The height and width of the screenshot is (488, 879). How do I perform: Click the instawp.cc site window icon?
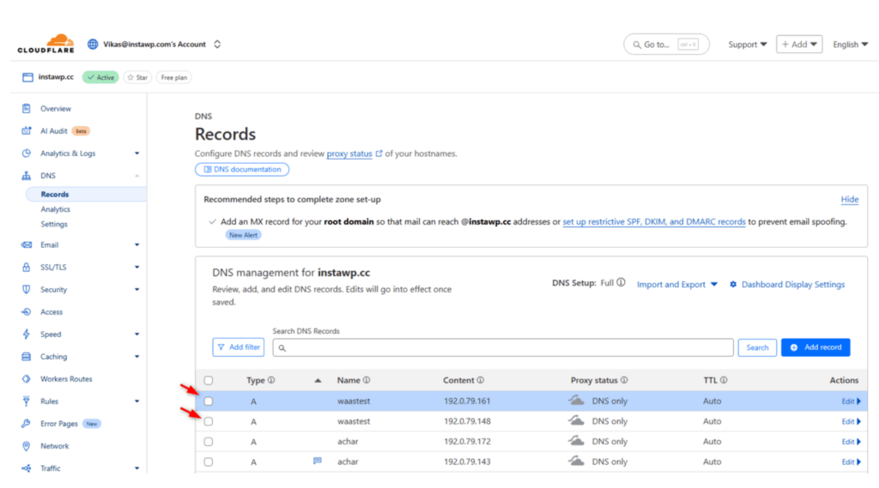click(27, 77)
